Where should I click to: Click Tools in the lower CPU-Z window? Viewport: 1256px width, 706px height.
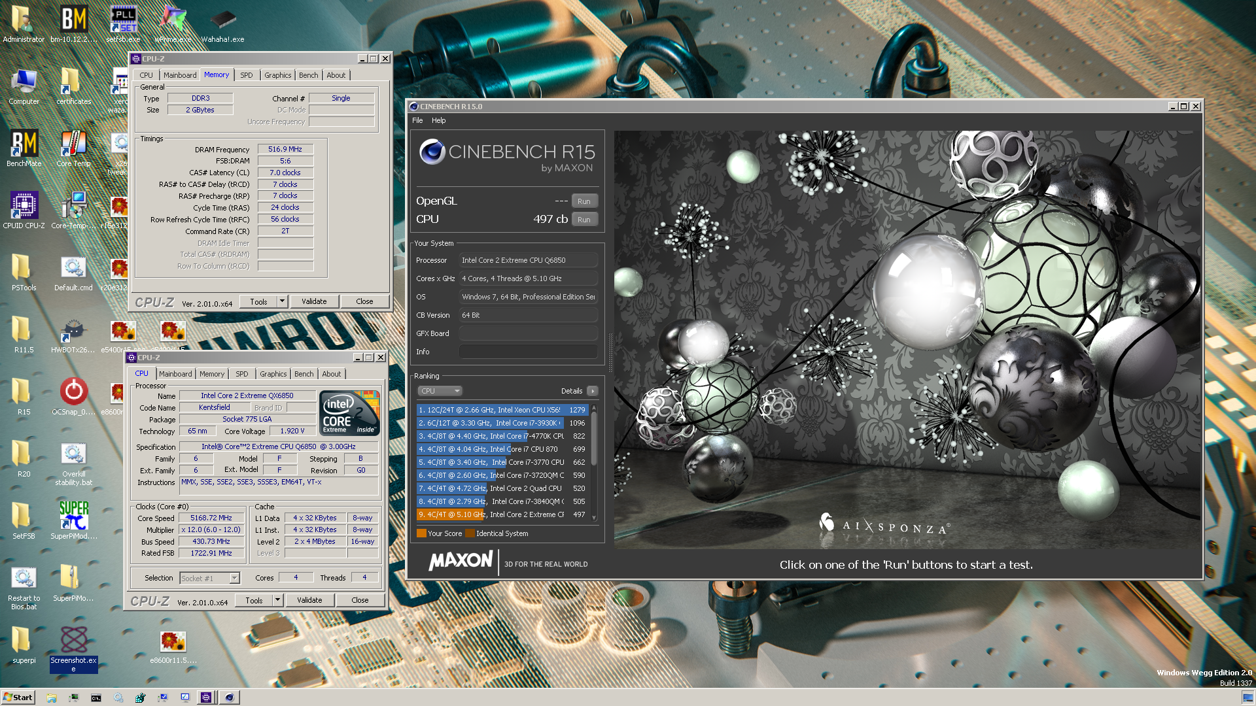click(x=254, y=600)
